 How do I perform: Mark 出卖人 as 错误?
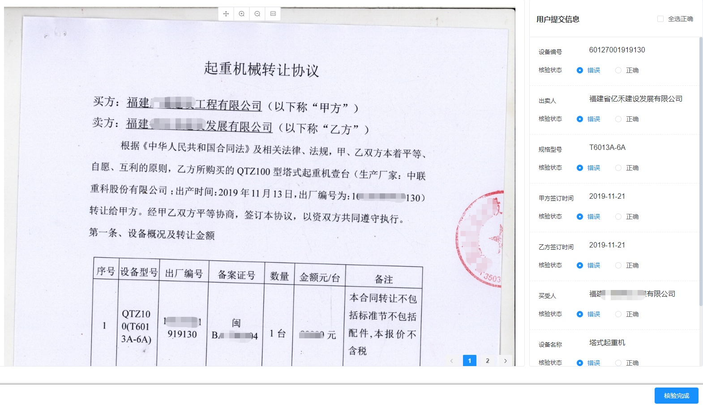click(580, 119)
